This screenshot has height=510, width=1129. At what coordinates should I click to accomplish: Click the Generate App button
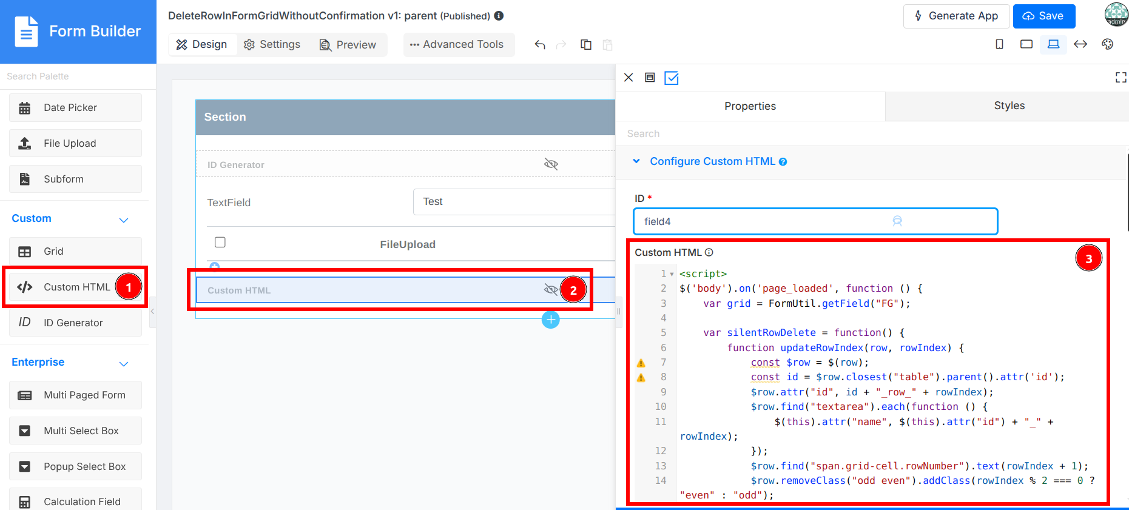(x=956, y=16)
